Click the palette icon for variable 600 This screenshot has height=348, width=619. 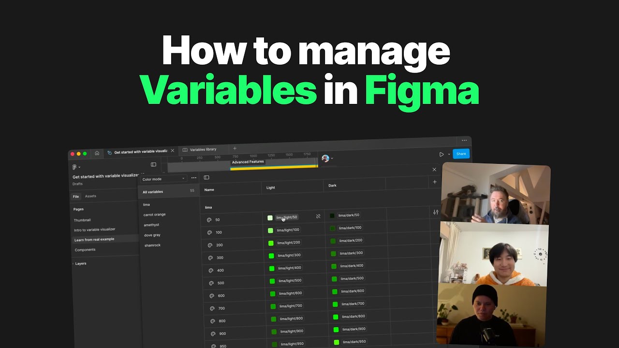pyautogui.click(x=212, y=296)
